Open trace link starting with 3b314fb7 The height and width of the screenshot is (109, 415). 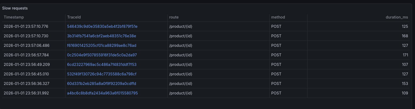tap(102, 36)
